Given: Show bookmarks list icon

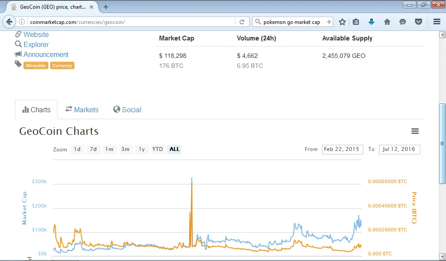Looking at the screenshot, I should [x=356, y=22].
